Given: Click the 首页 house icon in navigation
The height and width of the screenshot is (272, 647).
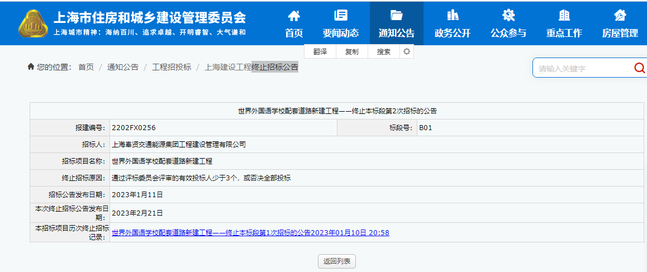Looking at the screenshot, I should click(294, 16).
